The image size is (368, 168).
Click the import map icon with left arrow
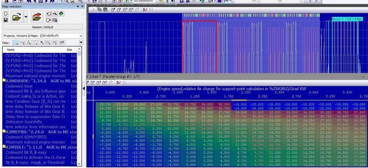[49, 14]
